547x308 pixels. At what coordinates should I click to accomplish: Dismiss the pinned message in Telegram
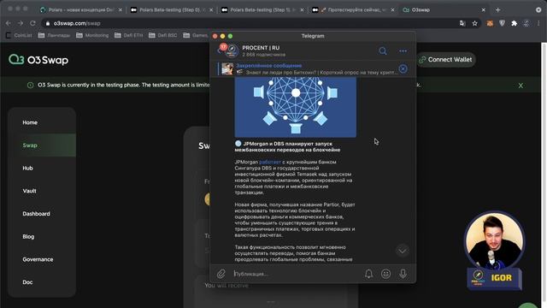[x=403, y=68]
